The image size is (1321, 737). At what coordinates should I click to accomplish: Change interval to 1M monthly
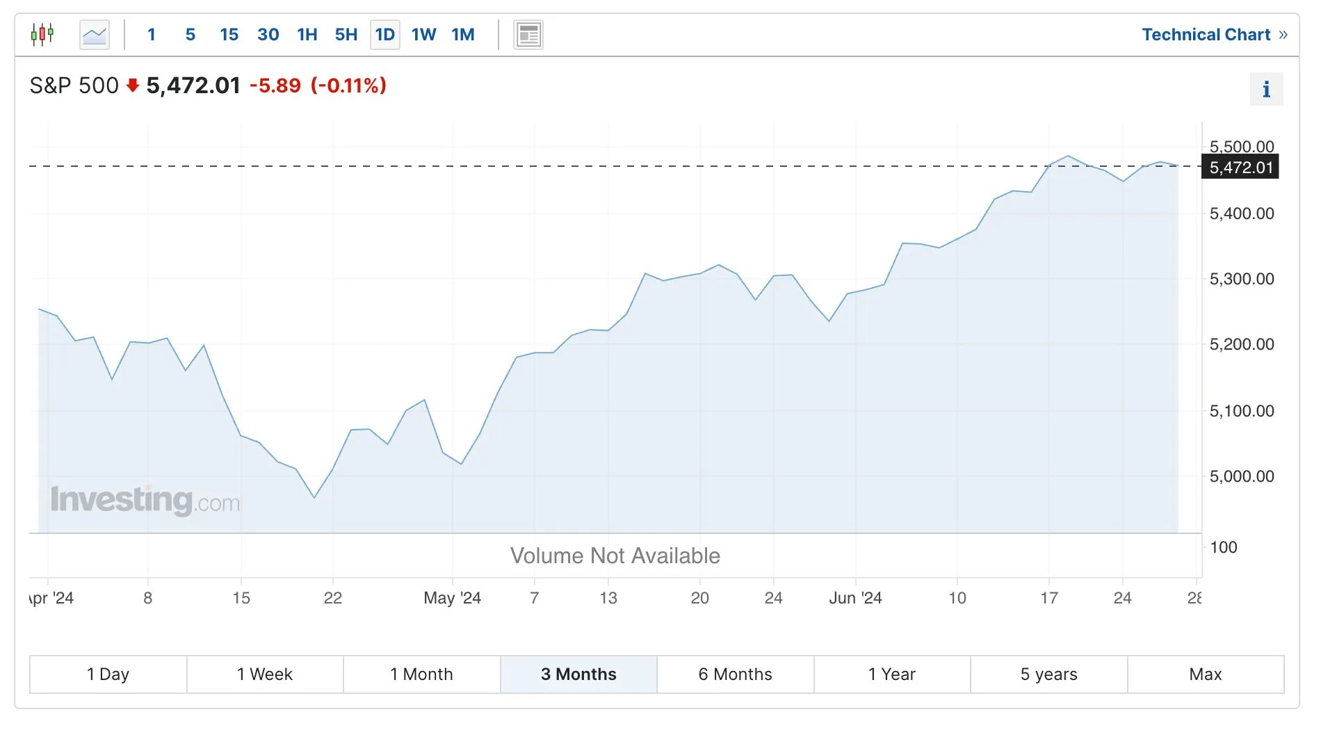tap(463, 35)
